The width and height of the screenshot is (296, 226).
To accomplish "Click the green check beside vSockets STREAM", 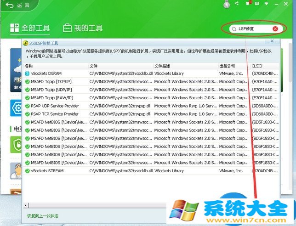I will 28,171.
